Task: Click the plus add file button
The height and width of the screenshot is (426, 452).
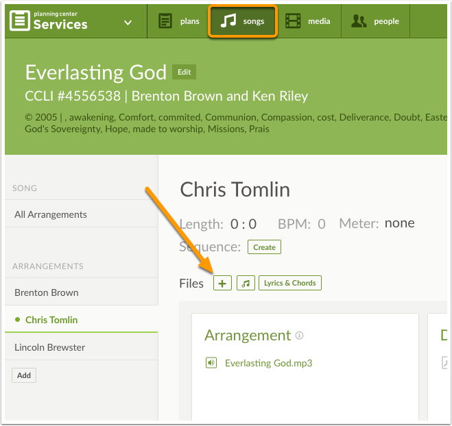Action: 222,284
